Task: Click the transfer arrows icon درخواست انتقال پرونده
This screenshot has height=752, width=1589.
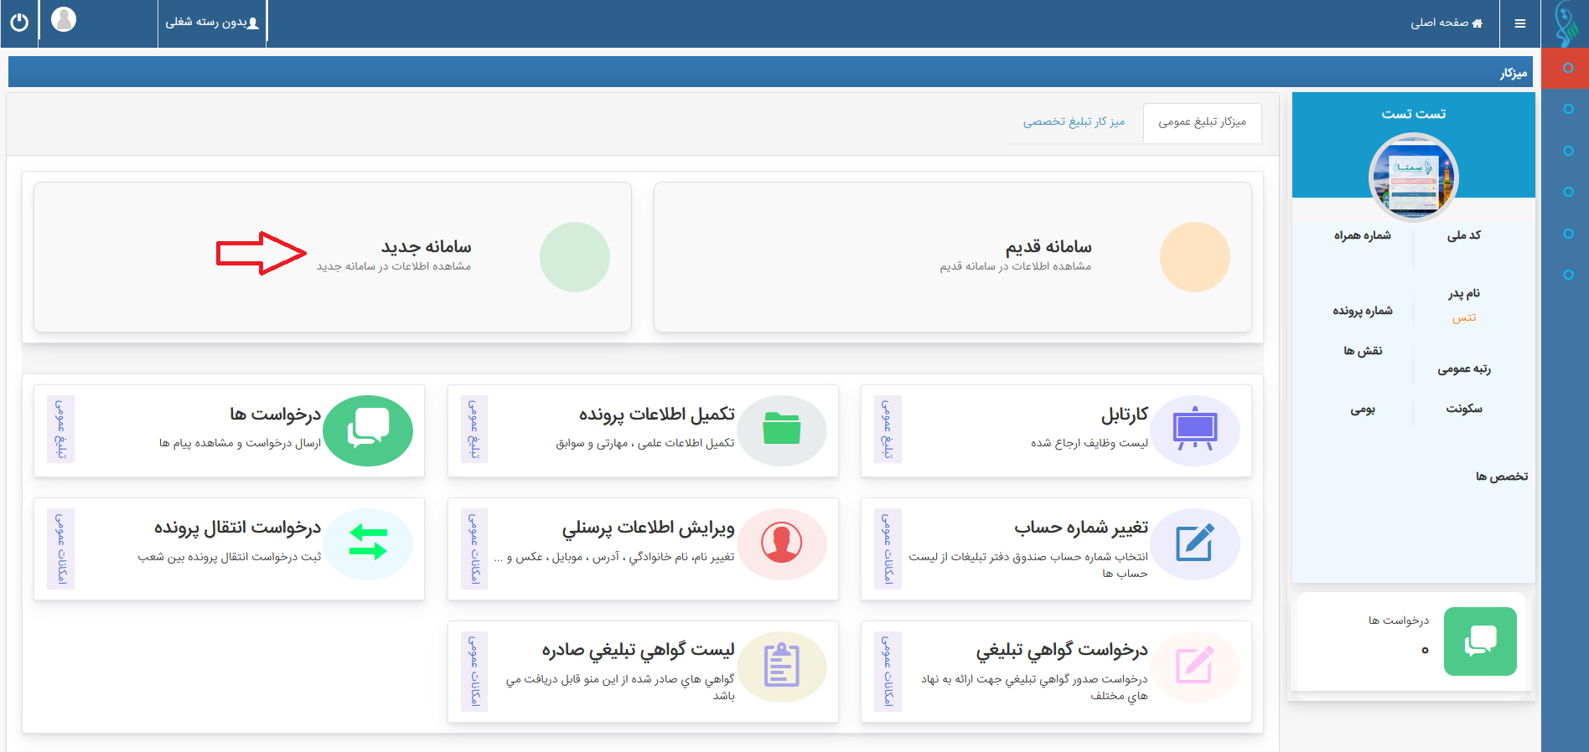Action: [368, 544]
